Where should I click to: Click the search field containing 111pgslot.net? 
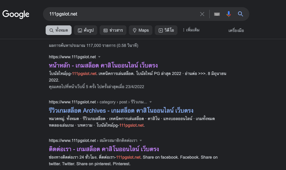coord(119,14)
